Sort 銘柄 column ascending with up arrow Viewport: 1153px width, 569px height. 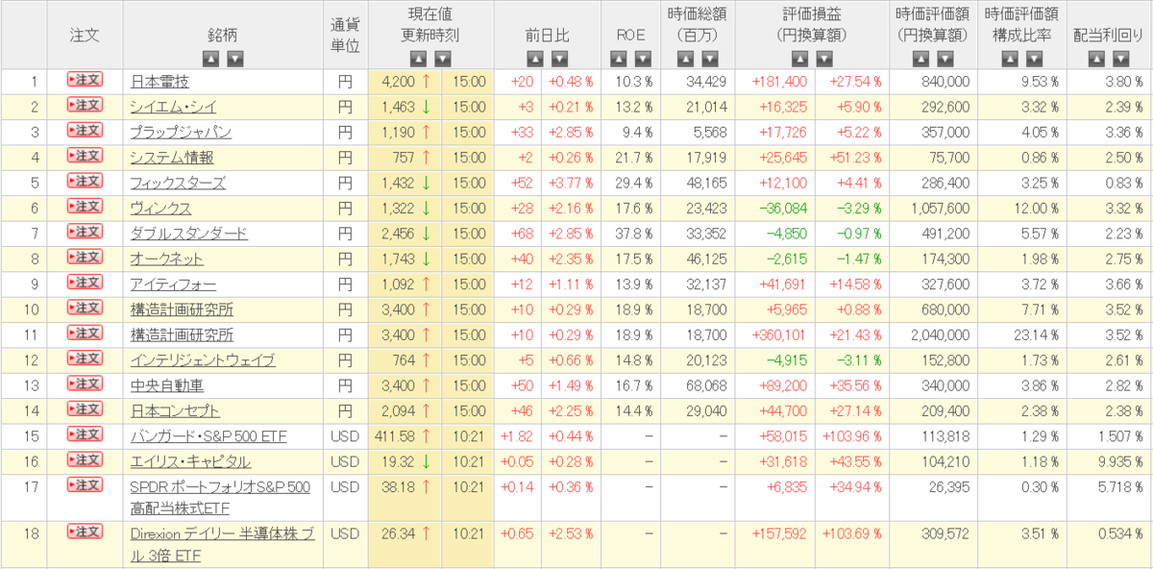pos(211,59)
